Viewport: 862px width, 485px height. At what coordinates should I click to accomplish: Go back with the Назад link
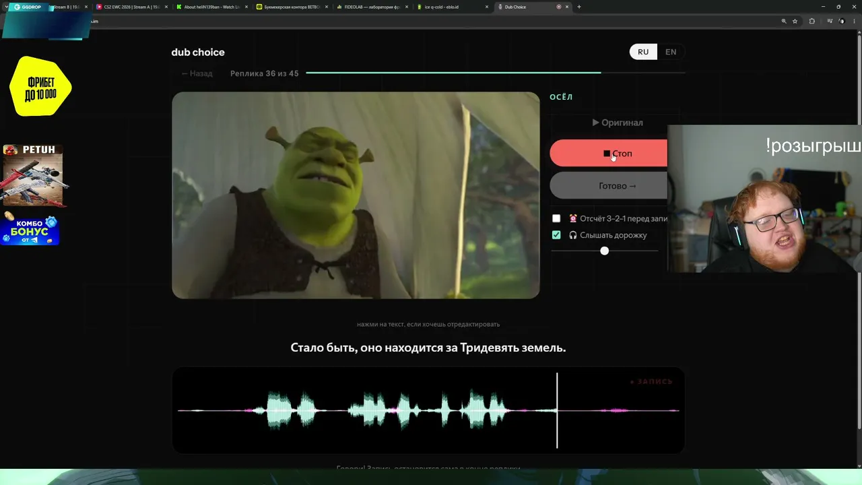(197, 73)
